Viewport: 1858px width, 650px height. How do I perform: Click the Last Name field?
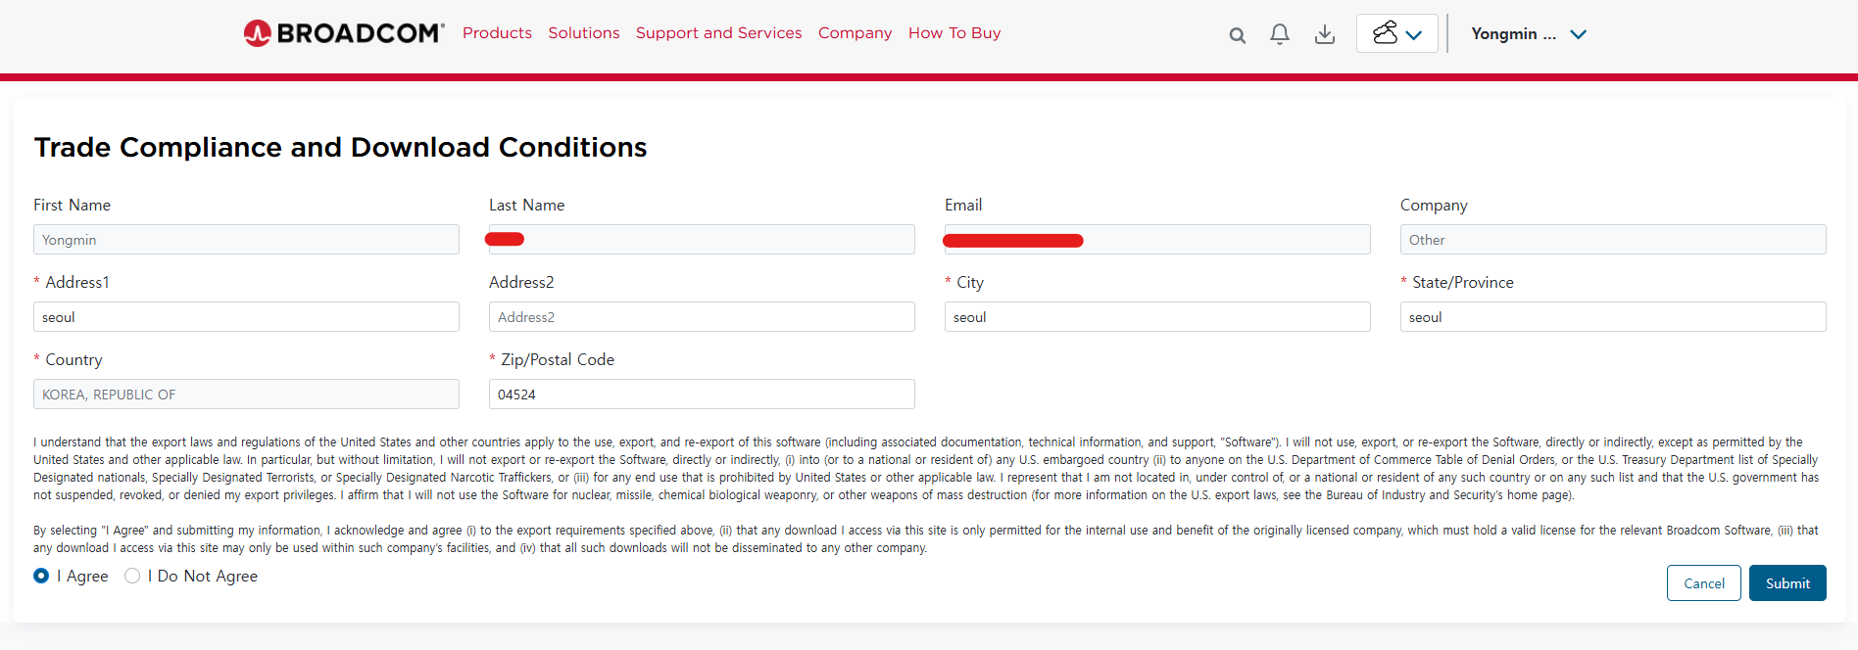(702, 240)
